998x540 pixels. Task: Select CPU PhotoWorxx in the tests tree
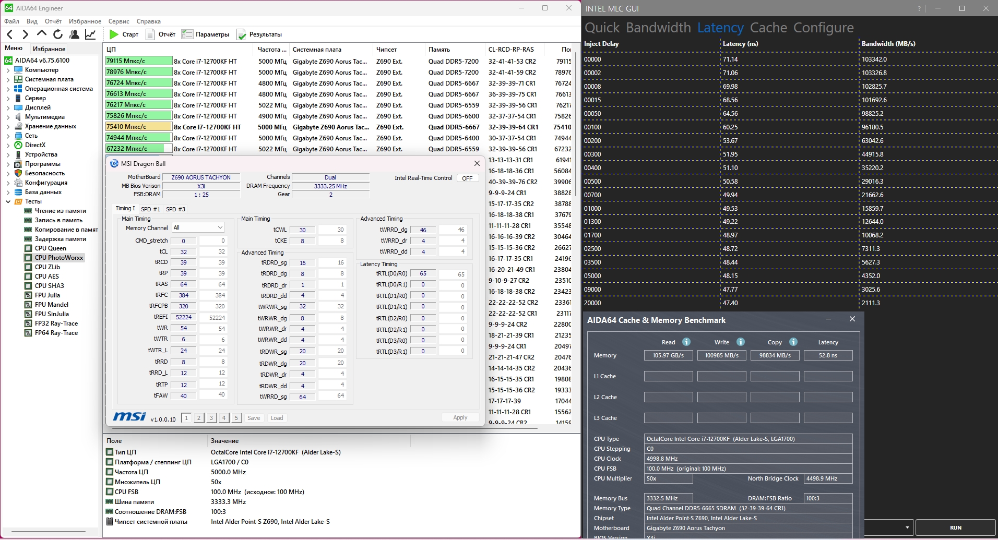59,258
